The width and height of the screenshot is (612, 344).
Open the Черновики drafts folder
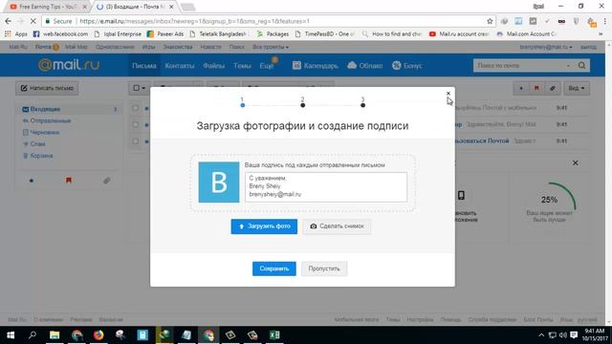[45, 133]
